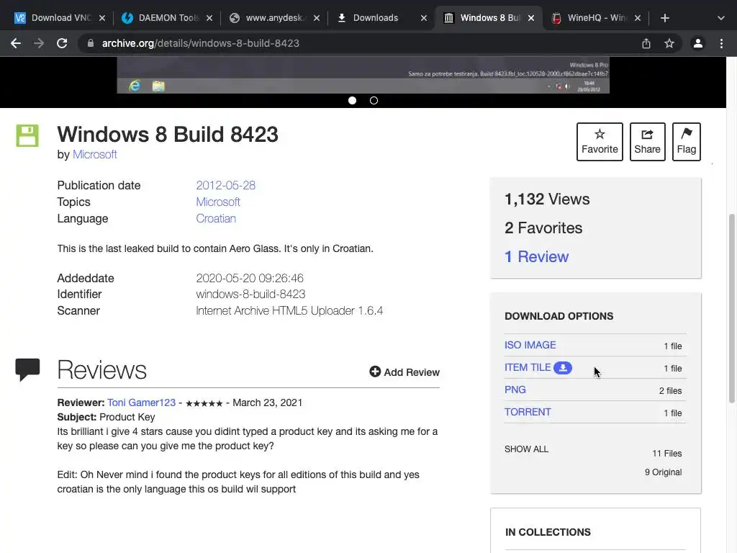The height and width of the screenshot is (553, 737).
Task: Open the Microsoft topic link
Action: [x=218, y=202]
